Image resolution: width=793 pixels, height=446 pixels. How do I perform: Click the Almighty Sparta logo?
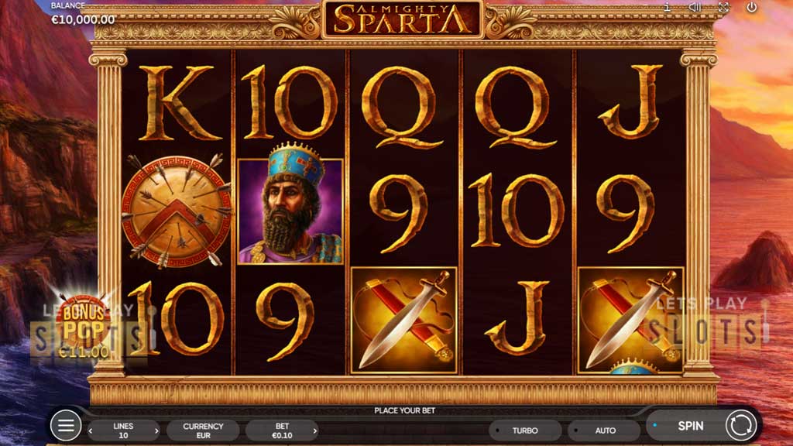pos(403,19)
